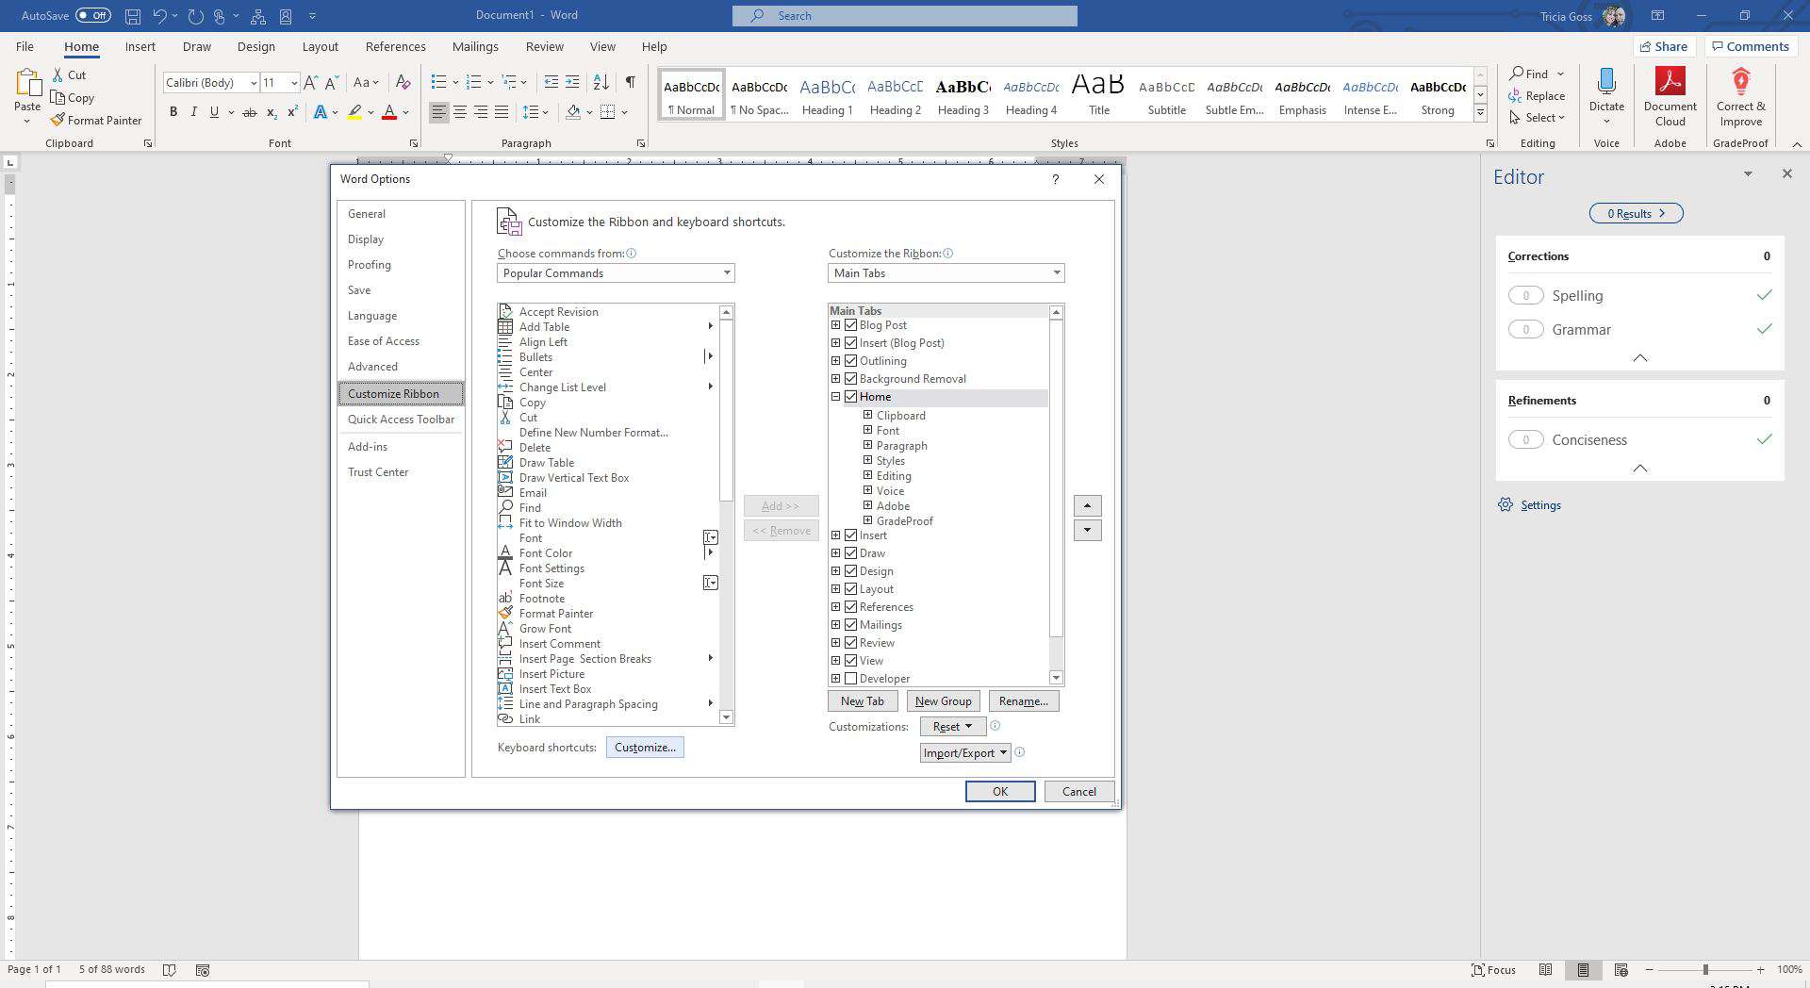Click the Clear All Formatting icon
This screenshot has height=988, width=1810.
point(403,82)
